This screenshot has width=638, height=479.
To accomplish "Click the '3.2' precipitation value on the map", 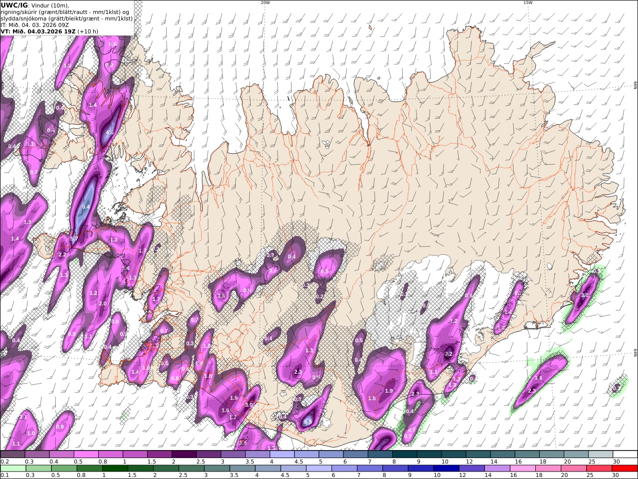I will [x=448, y=354].
